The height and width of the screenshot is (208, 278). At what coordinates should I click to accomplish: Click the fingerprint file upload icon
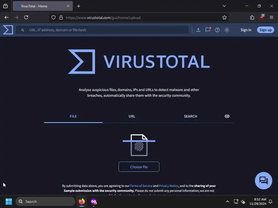pos(139,145)
